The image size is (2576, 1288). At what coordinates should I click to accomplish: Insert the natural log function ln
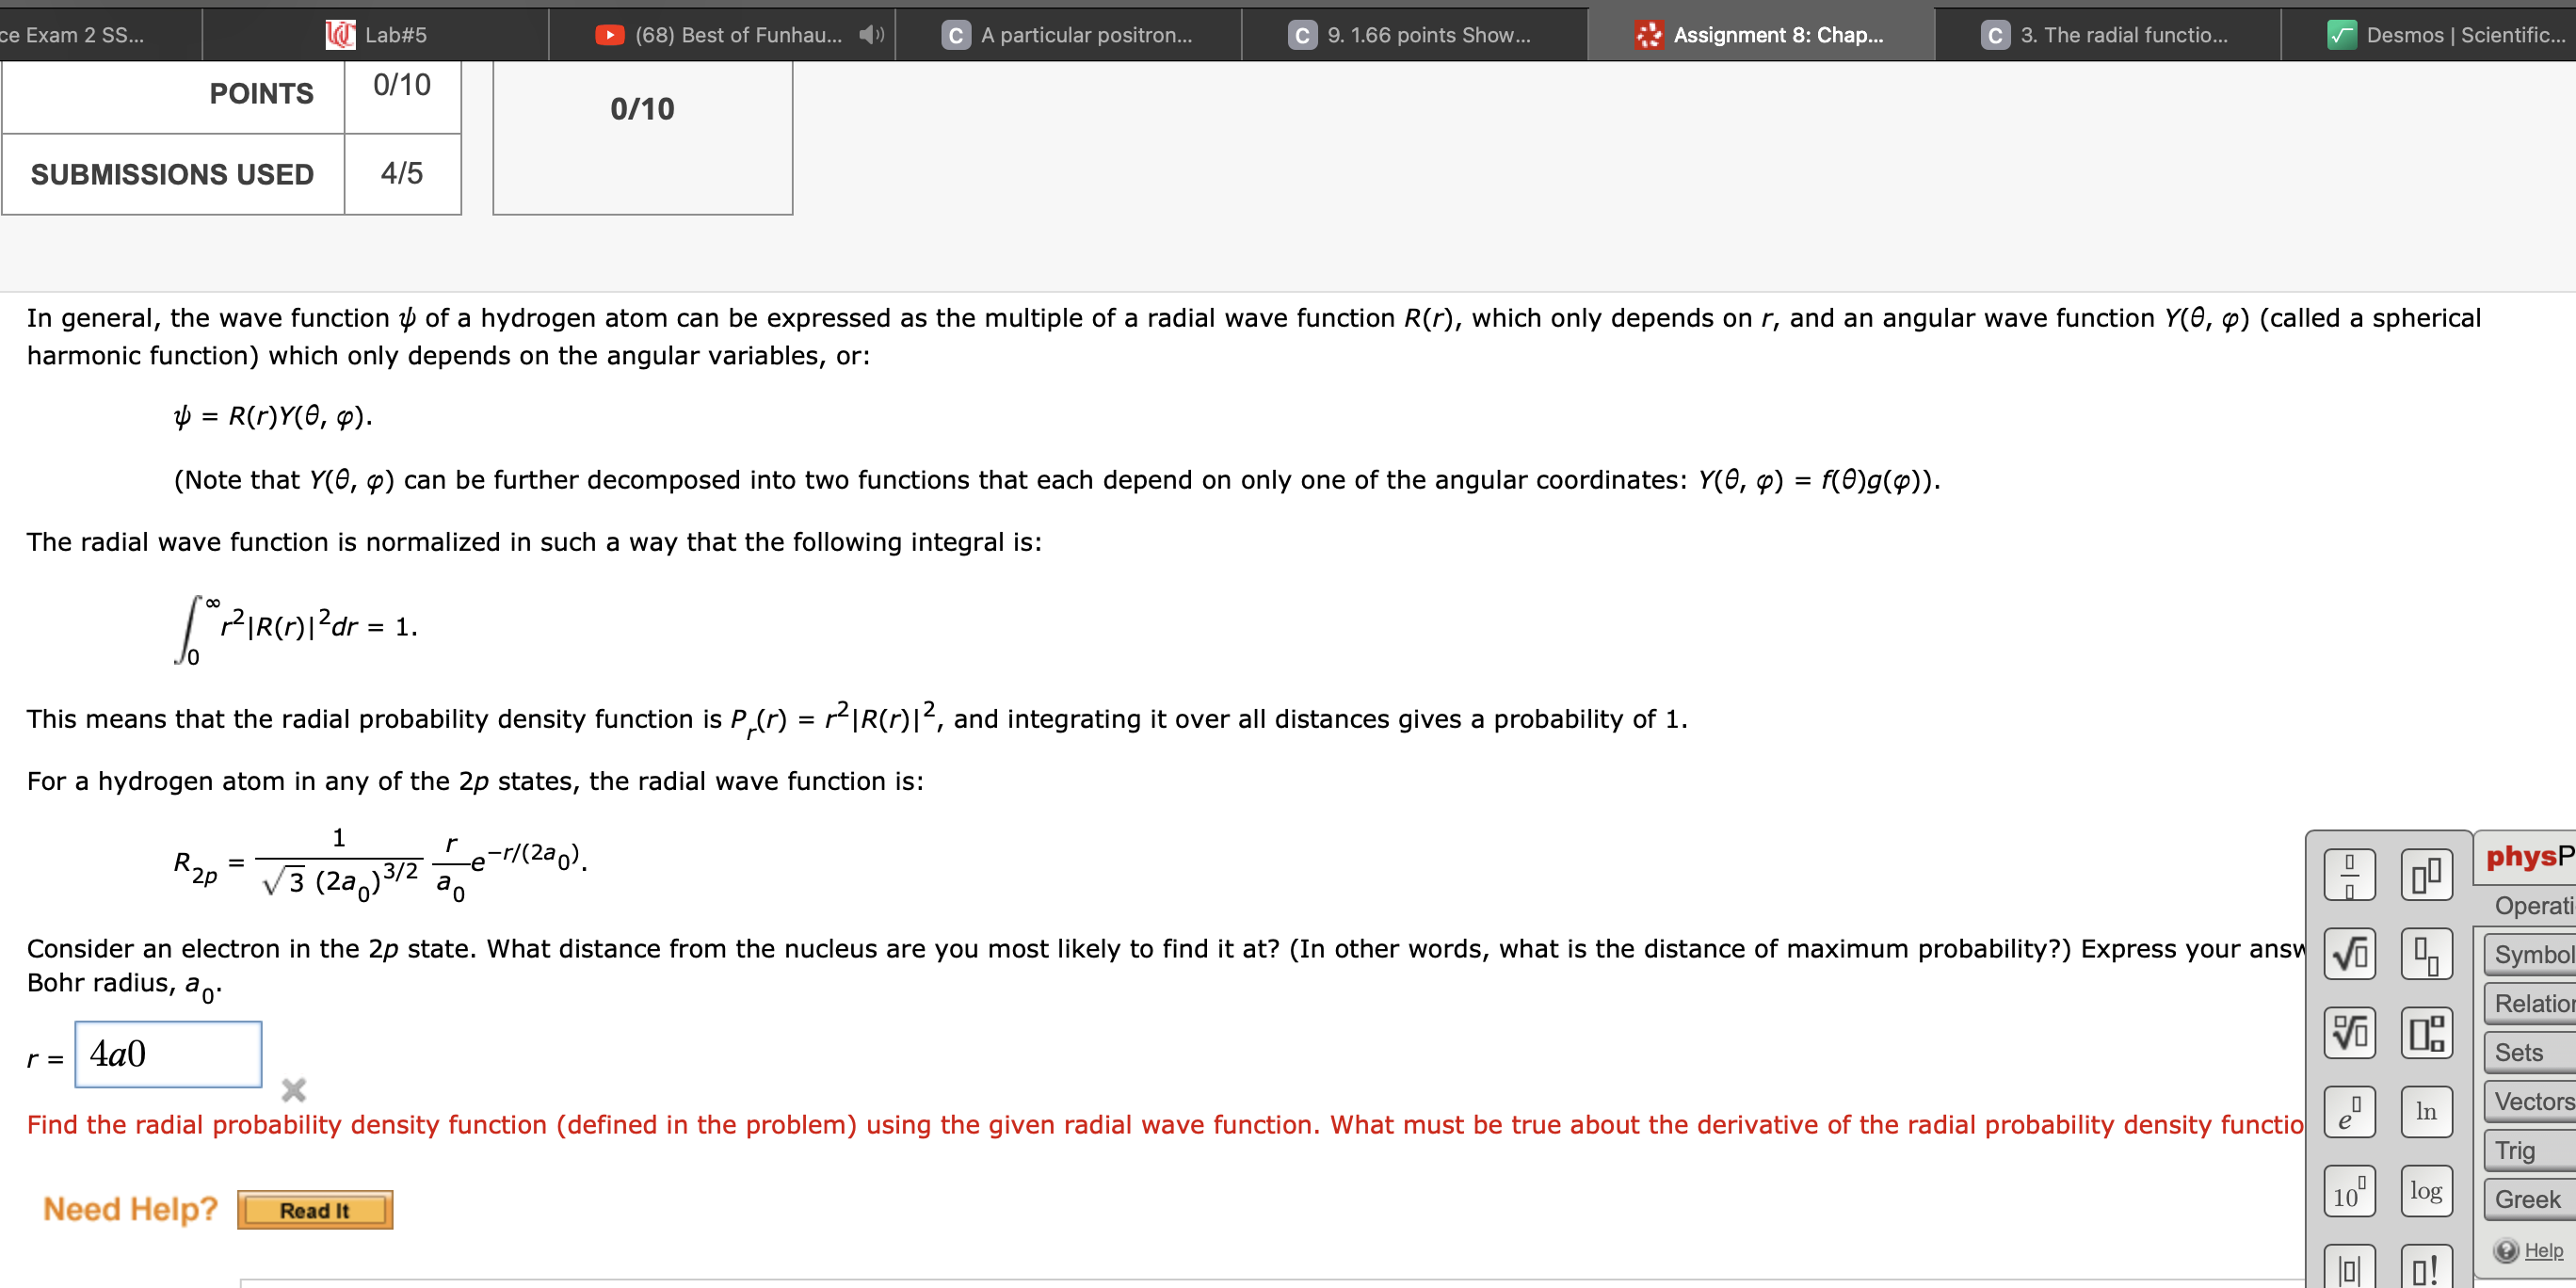[2427, 1111]
